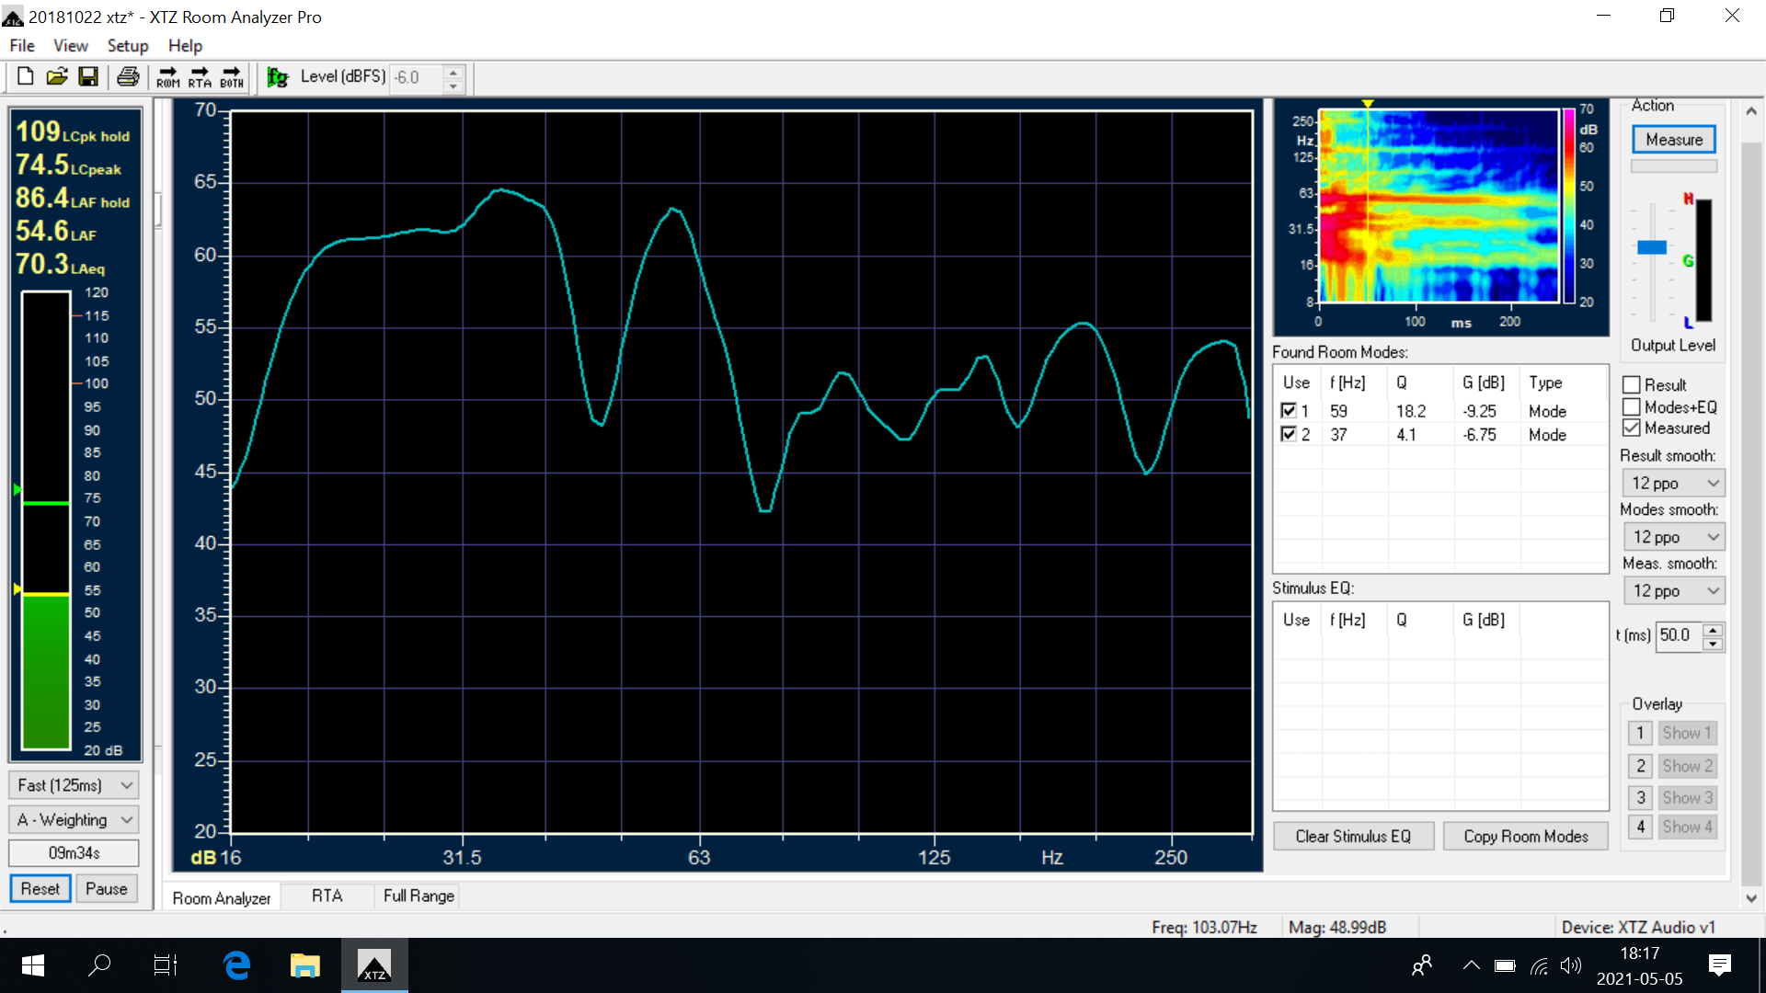Open the People icon in system tray

[1422, 965]
